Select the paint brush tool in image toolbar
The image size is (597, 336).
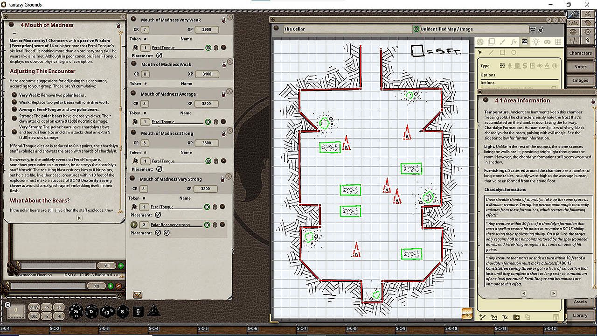[x=502, y=42]
